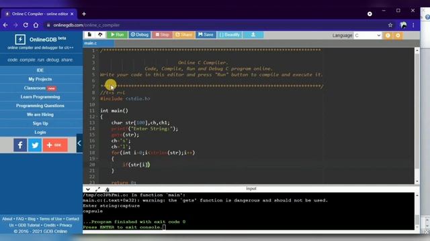
Task: Open the Chrome three-dot menu
Action: click(413, 25)
